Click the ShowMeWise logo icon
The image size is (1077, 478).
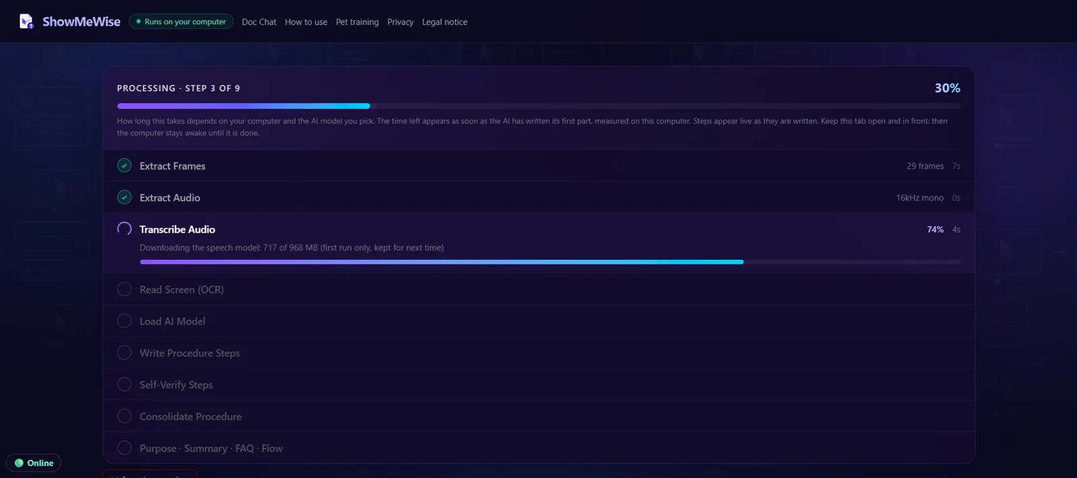click(x=26, y=22)
